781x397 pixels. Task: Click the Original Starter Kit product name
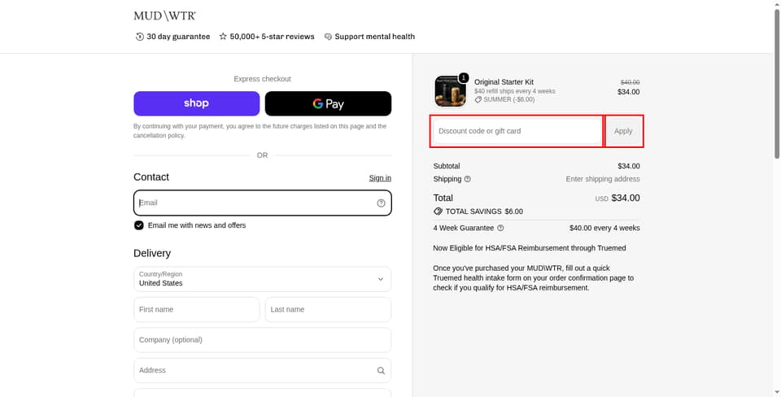tap(504, 81)
